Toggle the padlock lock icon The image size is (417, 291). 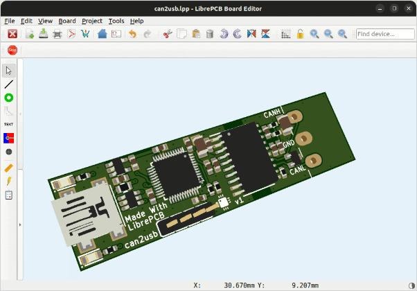pos(300,34)
